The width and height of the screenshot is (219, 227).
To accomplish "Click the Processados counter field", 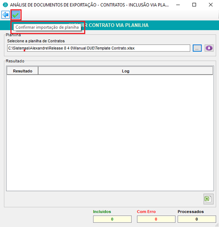I will click(x=197, y=219).
